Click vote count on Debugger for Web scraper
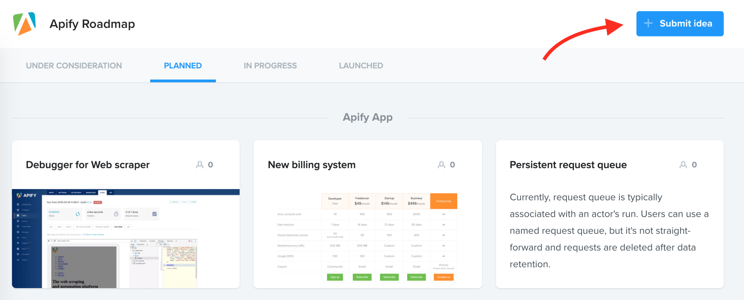The image size is (744, 300). (x=211, y=165)
